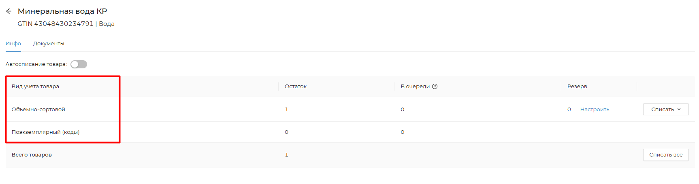Select the Поэкземплярный (коды) row label

pyautogui.click(x=45, y=132)
